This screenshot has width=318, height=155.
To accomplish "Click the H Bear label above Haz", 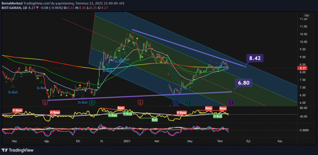I will click(x=17, y=110).
